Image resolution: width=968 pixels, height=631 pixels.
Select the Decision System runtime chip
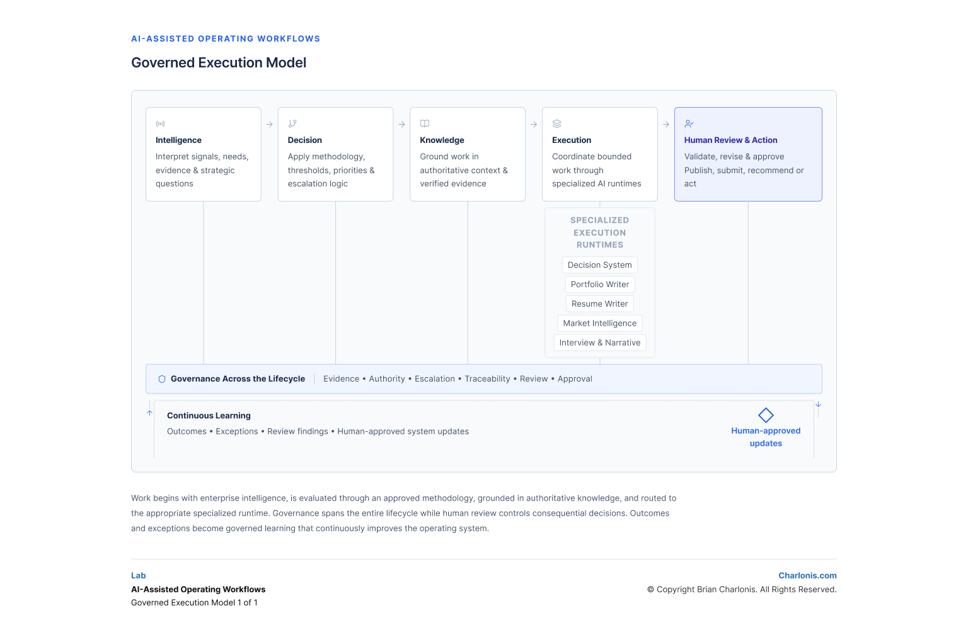(x=600, y=265)
